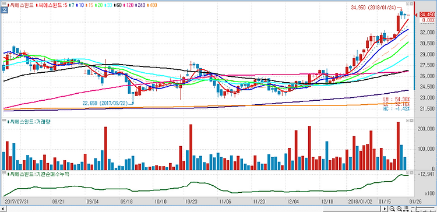Click the 200,000 volume axis label
Screen dimensions: 437x212
pyautogui.click(x=425, y=129)
